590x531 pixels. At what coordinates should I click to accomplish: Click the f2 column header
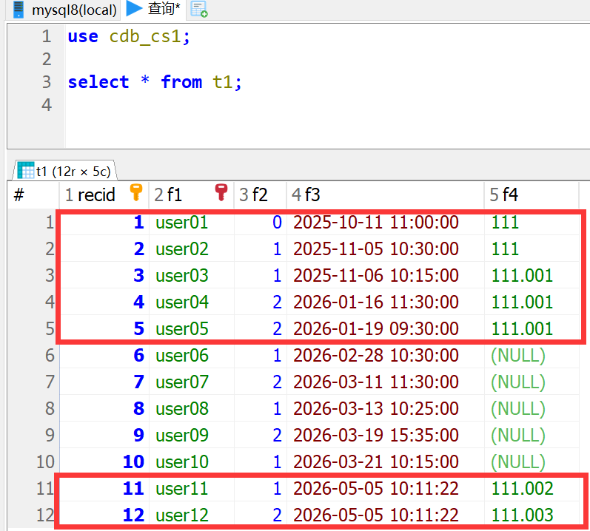[x=260, y=195]
